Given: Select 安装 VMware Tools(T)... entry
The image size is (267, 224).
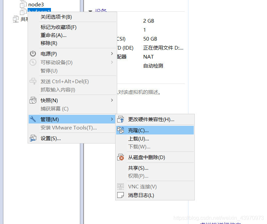Looking at the screenshot, I should 73,128.
